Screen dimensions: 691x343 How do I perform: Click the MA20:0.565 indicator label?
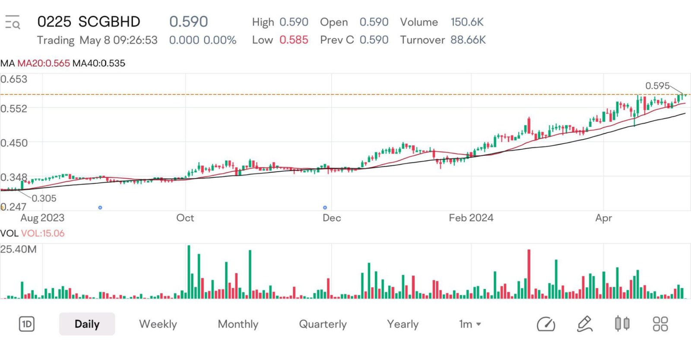pyautogui.click(x=44, y=63)
